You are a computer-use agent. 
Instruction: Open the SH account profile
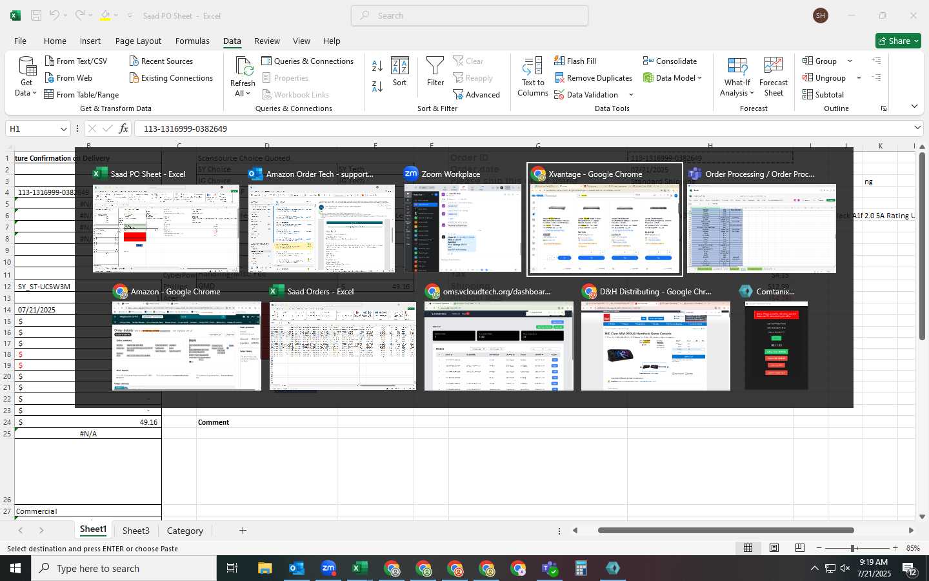(x=821, y=15)
